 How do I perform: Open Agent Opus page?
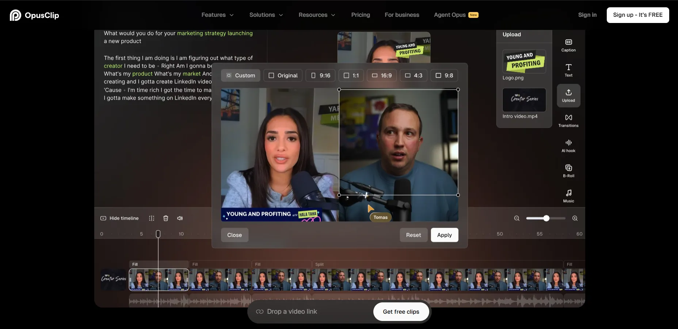456,15
